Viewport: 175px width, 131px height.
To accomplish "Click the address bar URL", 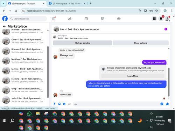I will point(51,11).
